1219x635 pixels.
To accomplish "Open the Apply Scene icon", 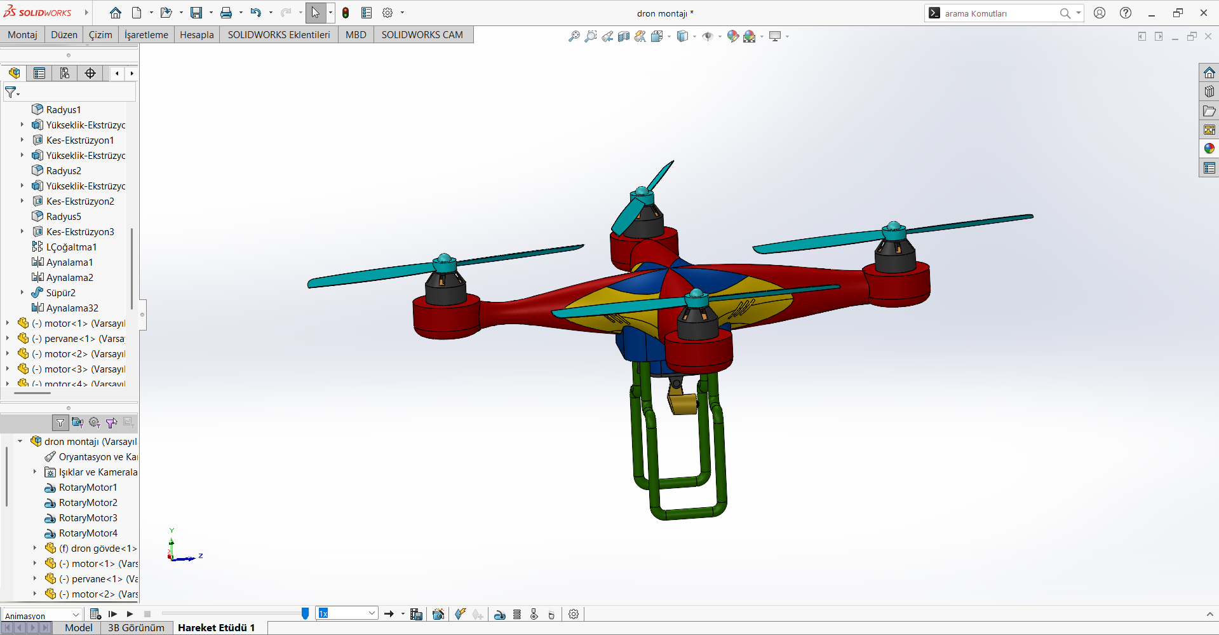I will point(750,36).
